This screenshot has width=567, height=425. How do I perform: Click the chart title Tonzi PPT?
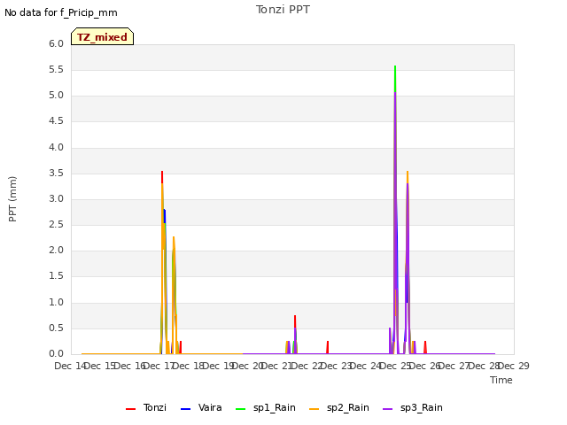click(283, 10)
